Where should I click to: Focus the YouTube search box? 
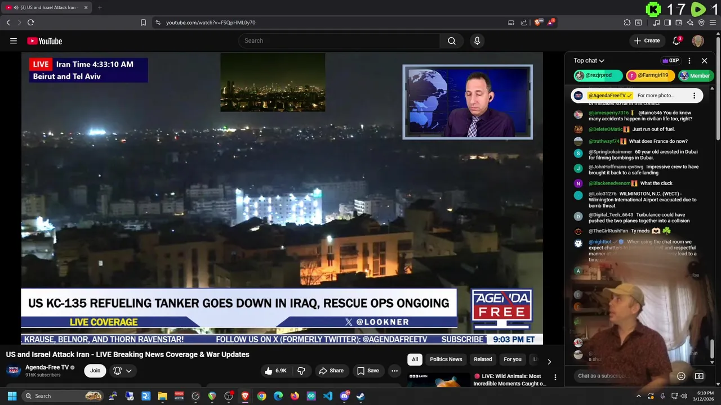[x=339, y=40]
